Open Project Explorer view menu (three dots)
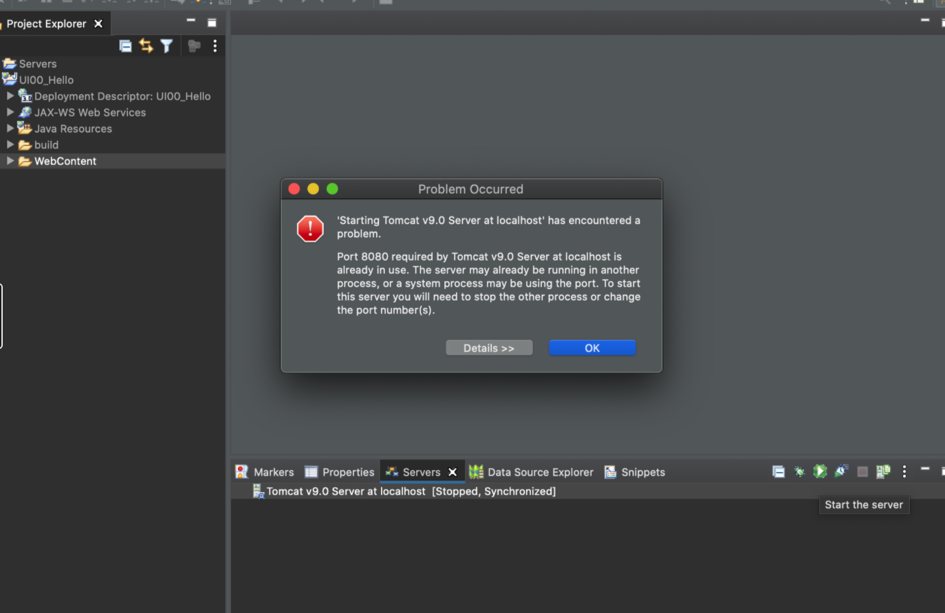Screen dimensions: 945x613 [x=215, y=46]
